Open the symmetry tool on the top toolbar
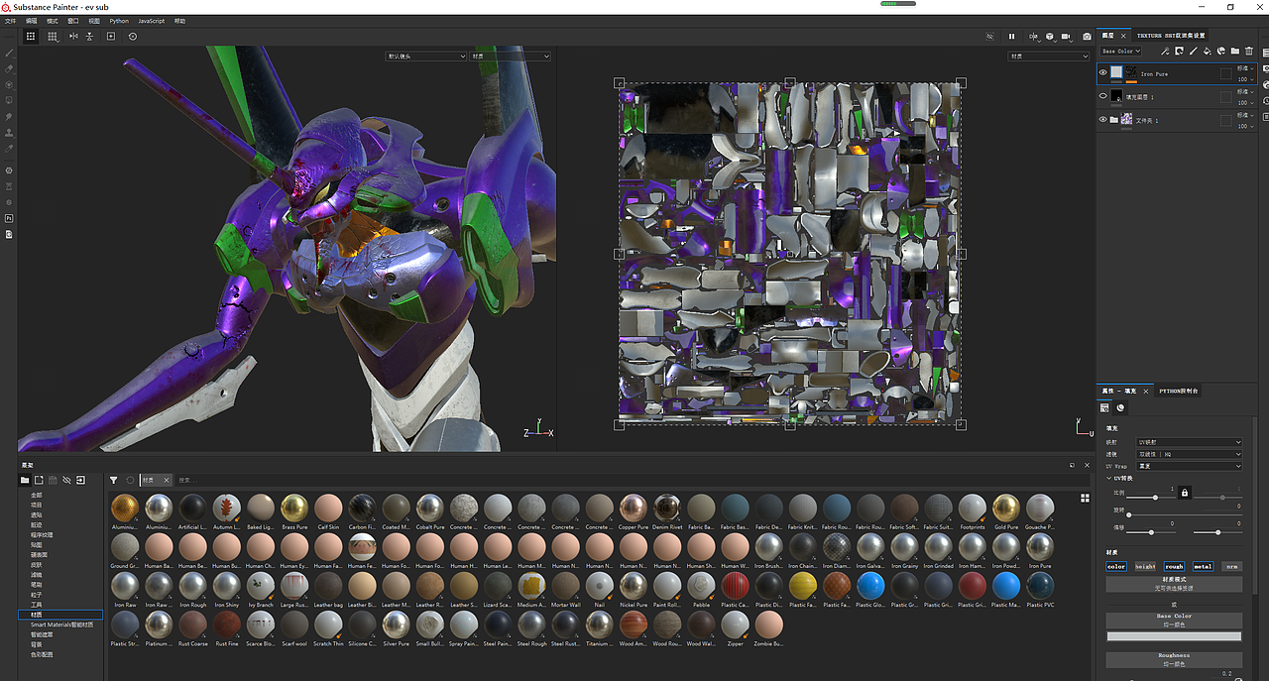Viewport: 1269px width, 681px height. 73,36
